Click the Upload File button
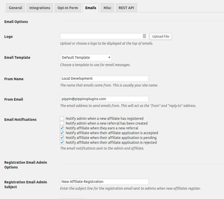The height and width of the screenshot is (199, 224). pyautogui.click(x=161, y=36)
